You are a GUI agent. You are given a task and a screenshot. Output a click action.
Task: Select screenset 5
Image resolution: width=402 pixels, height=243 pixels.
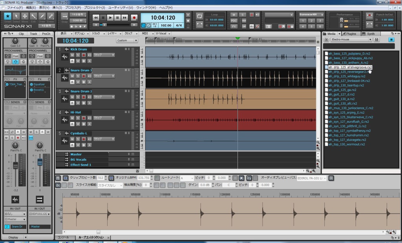coord(311,26)
